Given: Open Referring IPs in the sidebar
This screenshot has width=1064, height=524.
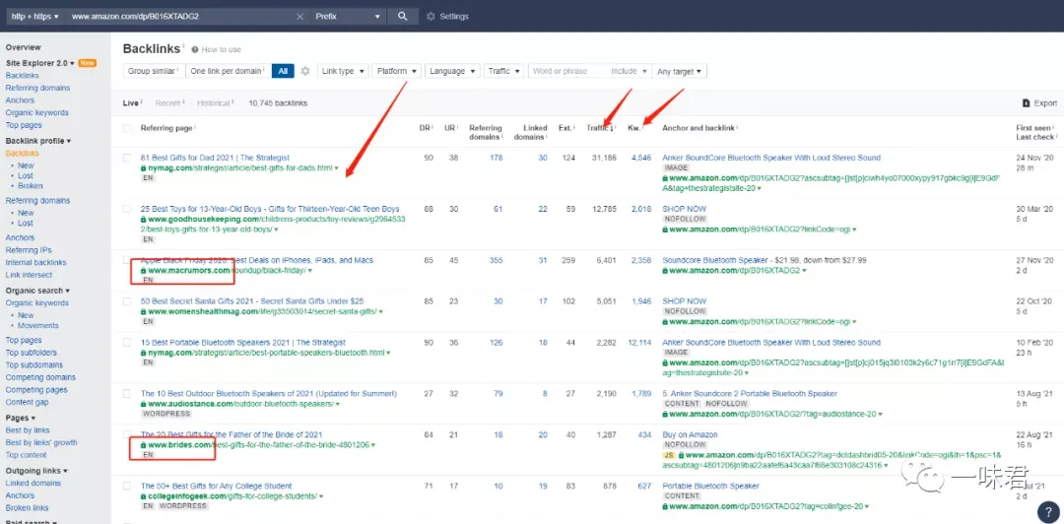Looking at the screenshot, I should [x=29, y=250].
